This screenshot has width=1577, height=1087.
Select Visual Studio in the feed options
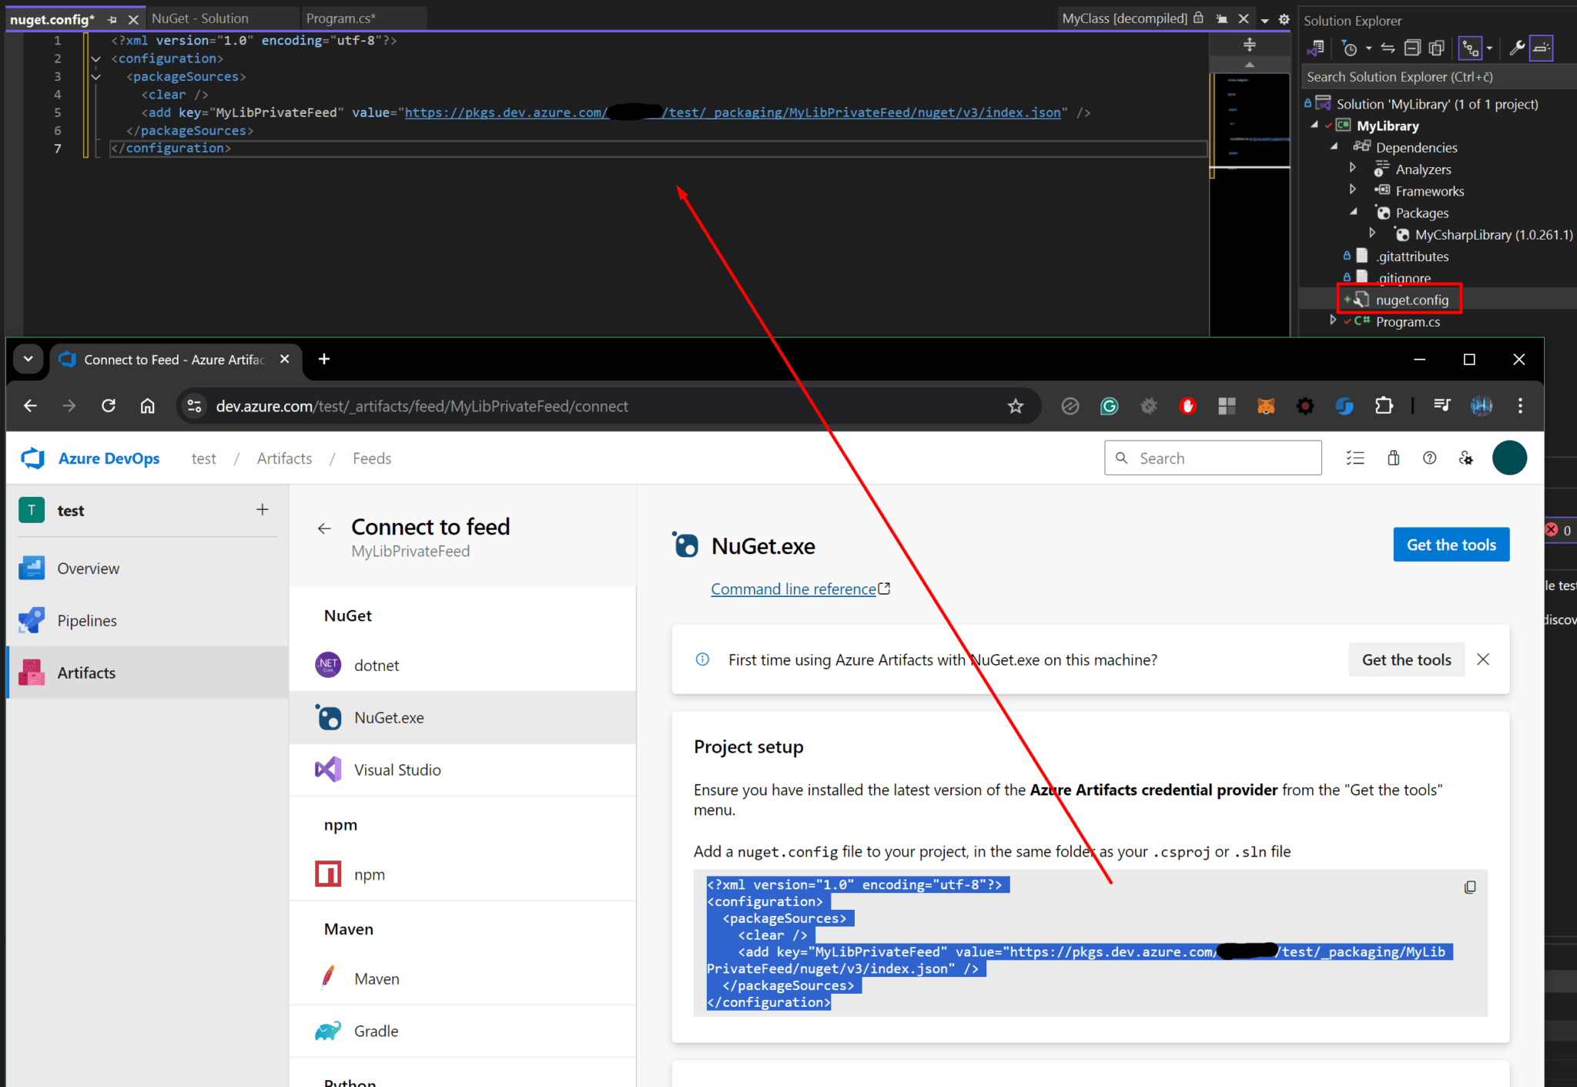coord(397,769)
